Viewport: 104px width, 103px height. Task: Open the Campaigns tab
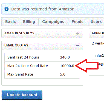(53, 22)
